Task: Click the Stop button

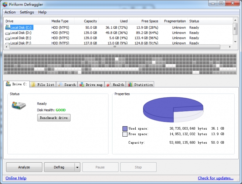Action: (x=138, y=167)
